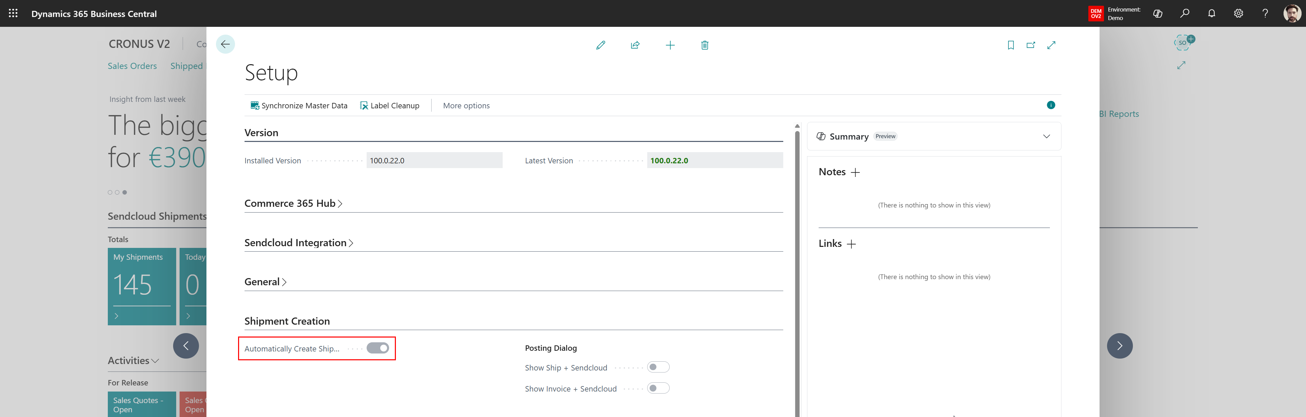Click the share icon in toolbar
This screenshot has height=417, width=1306.
click(635, 45)
